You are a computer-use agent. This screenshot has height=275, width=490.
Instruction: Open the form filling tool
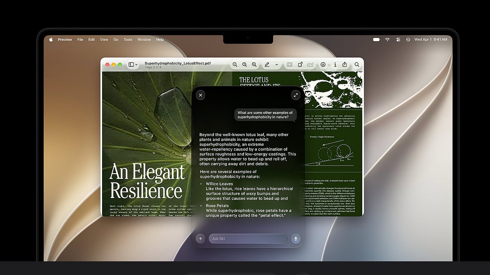[310, 64]
